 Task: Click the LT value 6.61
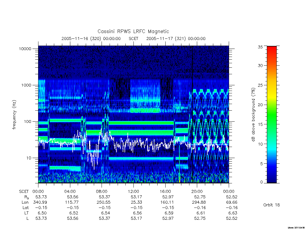tap(201, 213)
